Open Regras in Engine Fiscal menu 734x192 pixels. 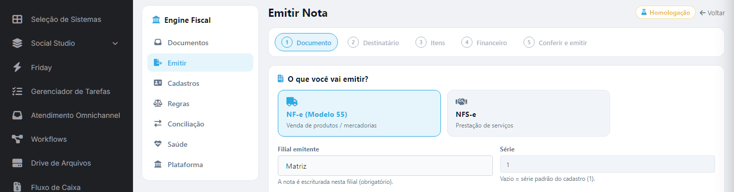click(200, 104)
